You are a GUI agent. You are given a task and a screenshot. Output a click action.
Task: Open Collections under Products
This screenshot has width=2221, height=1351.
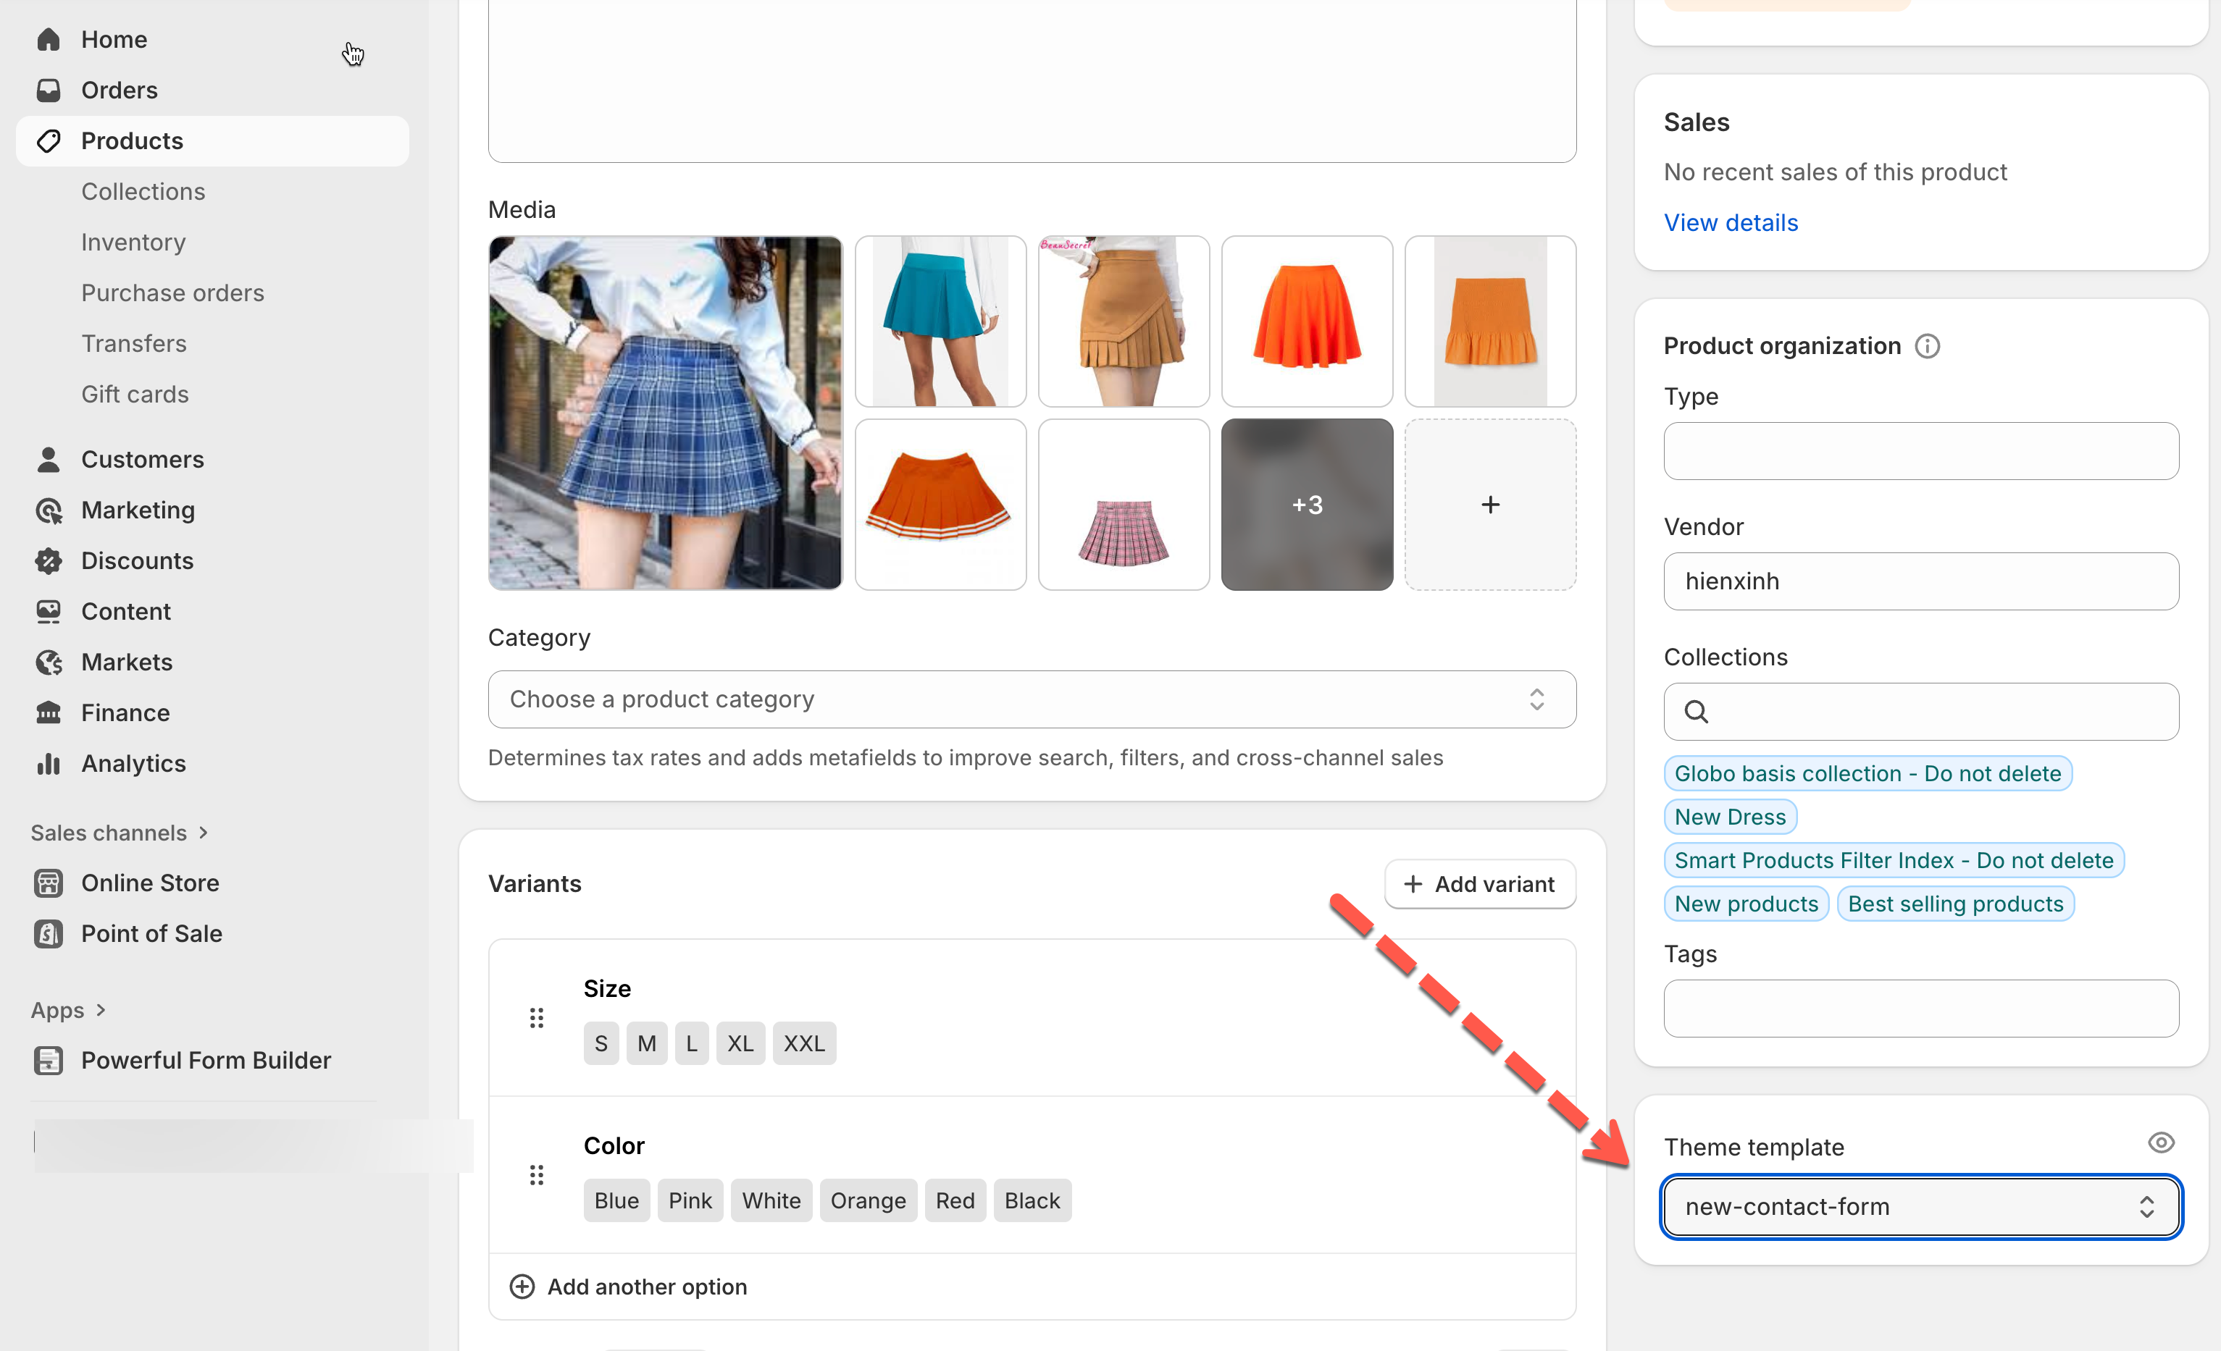(143, 192)
